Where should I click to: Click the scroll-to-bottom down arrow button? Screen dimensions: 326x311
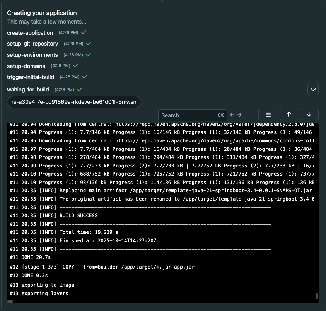[x=309, y=115]
